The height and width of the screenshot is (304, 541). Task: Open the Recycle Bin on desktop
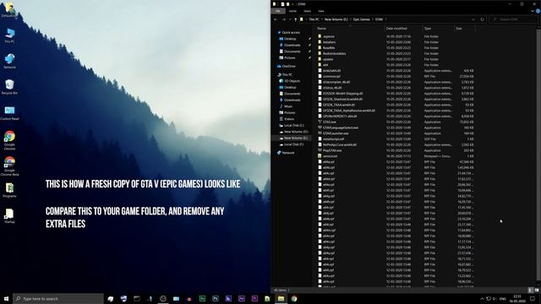click(x=9, y=87)
